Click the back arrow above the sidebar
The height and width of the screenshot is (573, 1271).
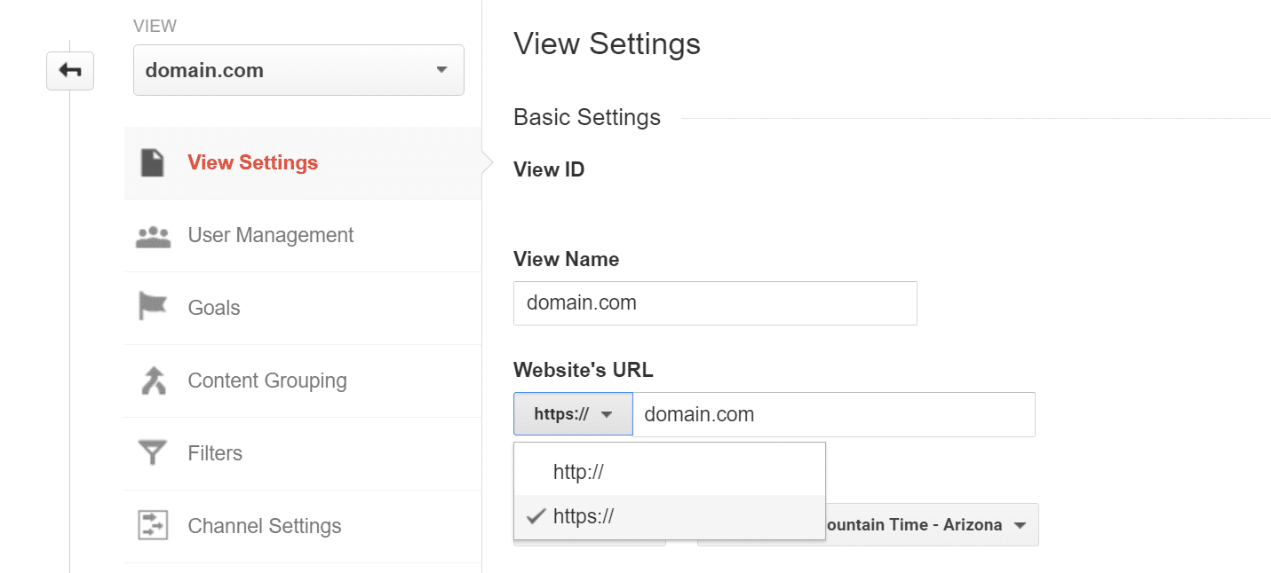70,71
